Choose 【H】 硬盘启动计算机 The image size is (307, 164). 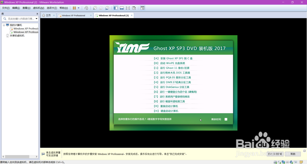[x=166, y=111]
